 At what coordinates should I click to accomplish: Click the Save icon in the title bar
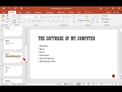4,8
